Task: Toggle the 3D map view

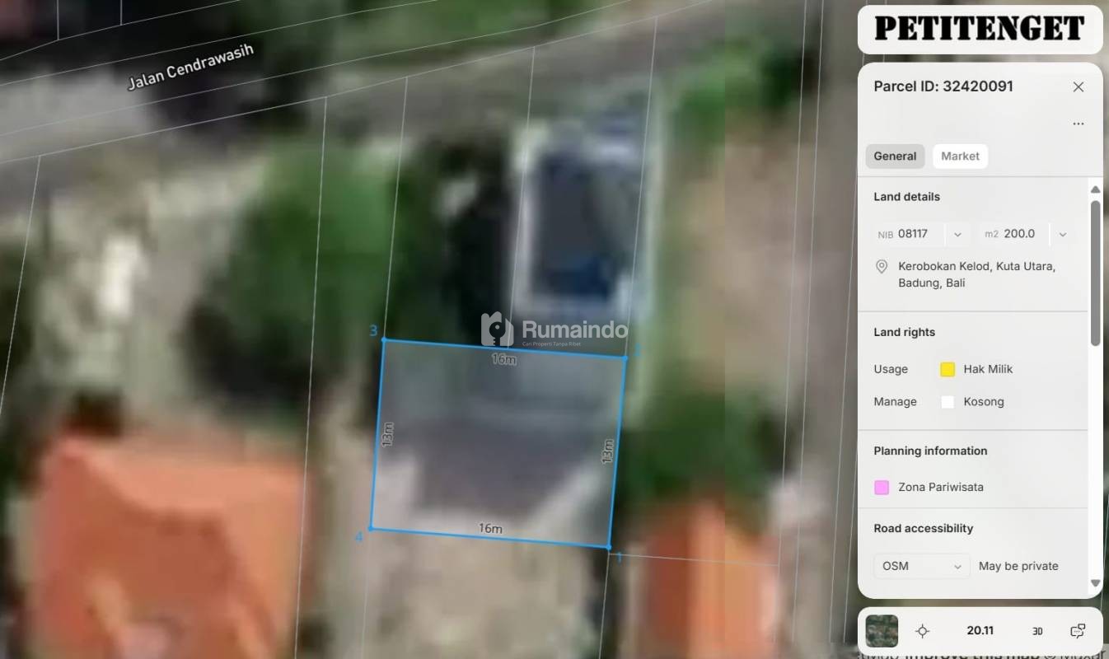Action: tap(1036, 631)
